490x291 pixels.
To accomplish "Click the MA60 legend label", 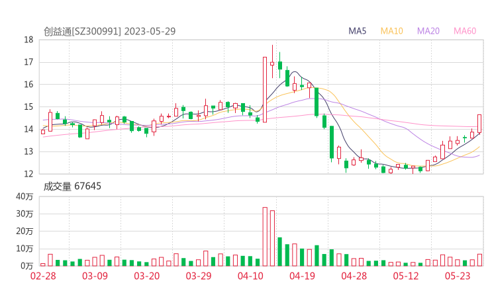I will coord(465,31).
